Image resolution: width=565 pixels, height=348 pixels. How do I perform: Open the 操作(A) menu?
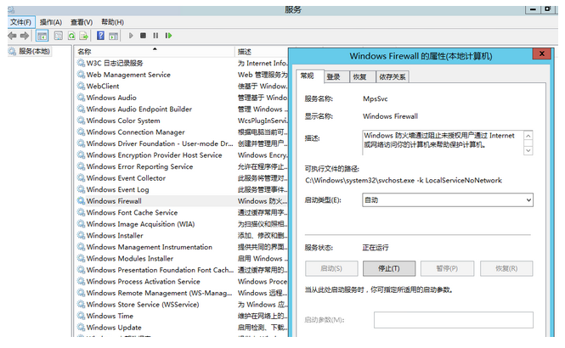pos(51,22)
